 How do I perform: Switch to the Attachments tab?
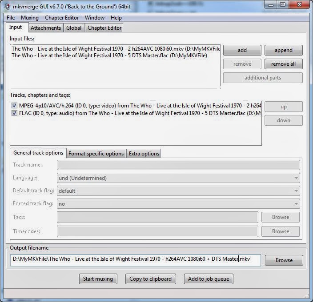[46, 28]
